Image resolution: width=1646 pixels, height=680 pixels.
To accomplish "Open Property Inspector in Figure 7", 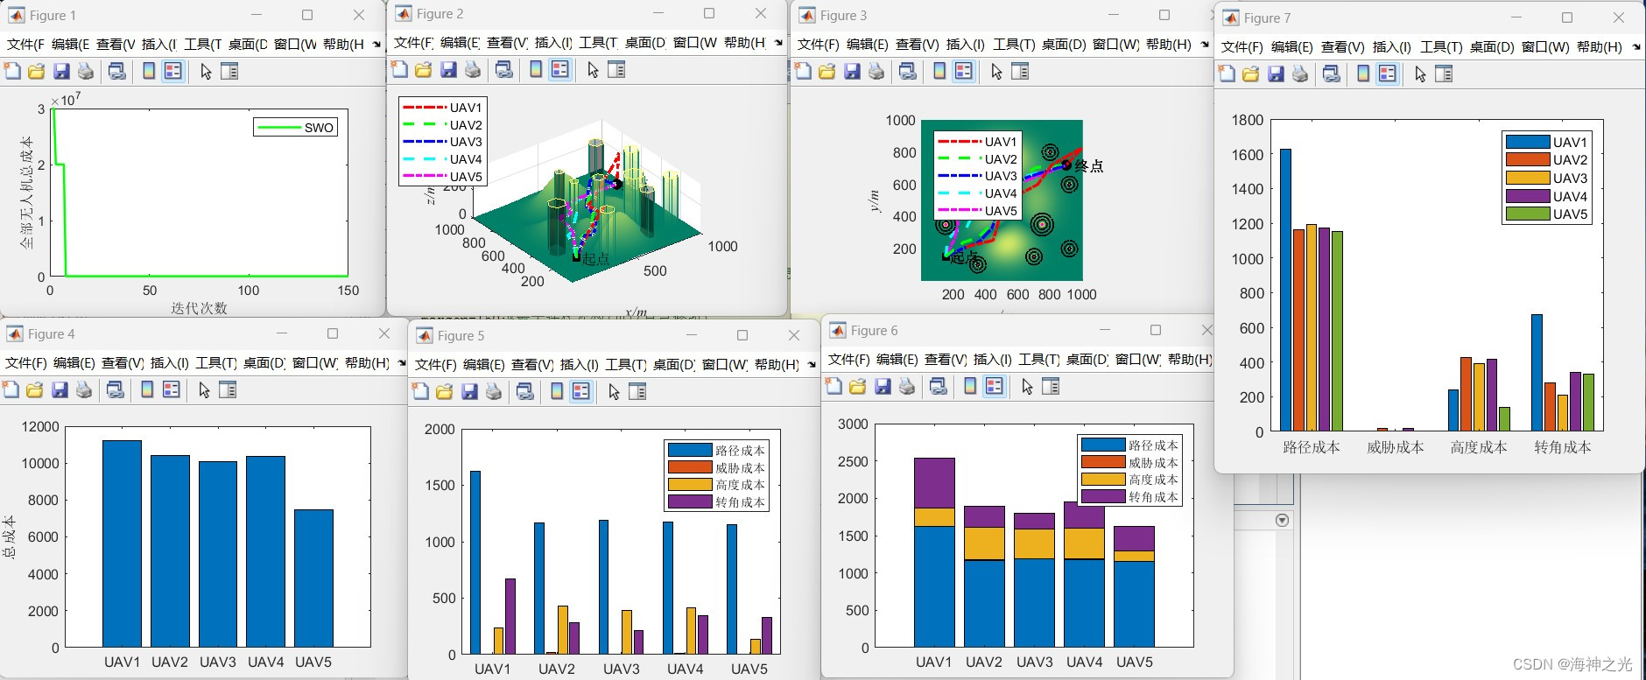I will [1444, 74].
